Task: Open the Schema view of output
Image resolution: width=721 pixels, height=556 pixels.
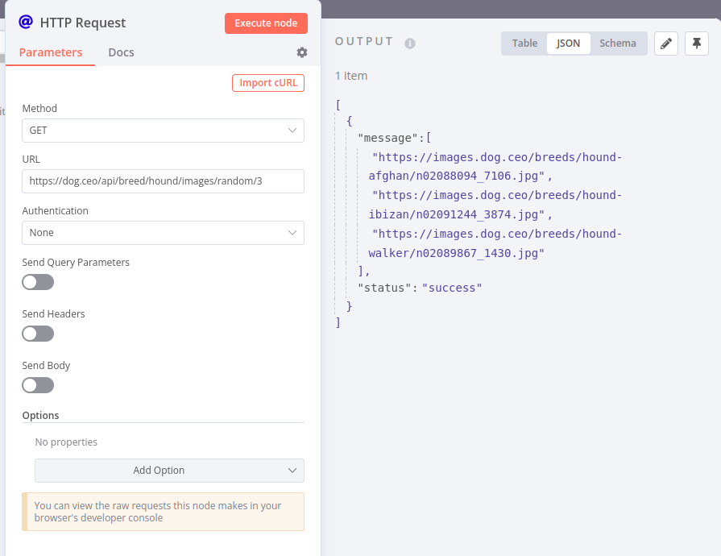Action: point(618,43)
